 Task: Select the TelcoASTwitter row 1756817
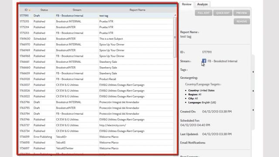[96, 148]
